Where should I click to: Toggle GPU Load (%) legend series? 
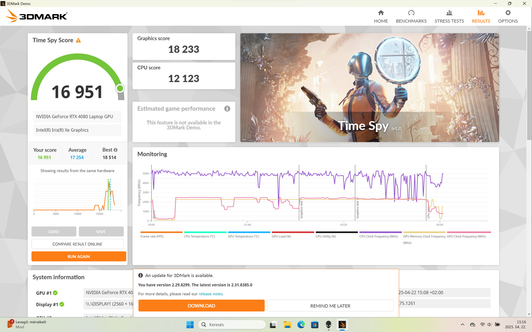(x=293, y=235)
